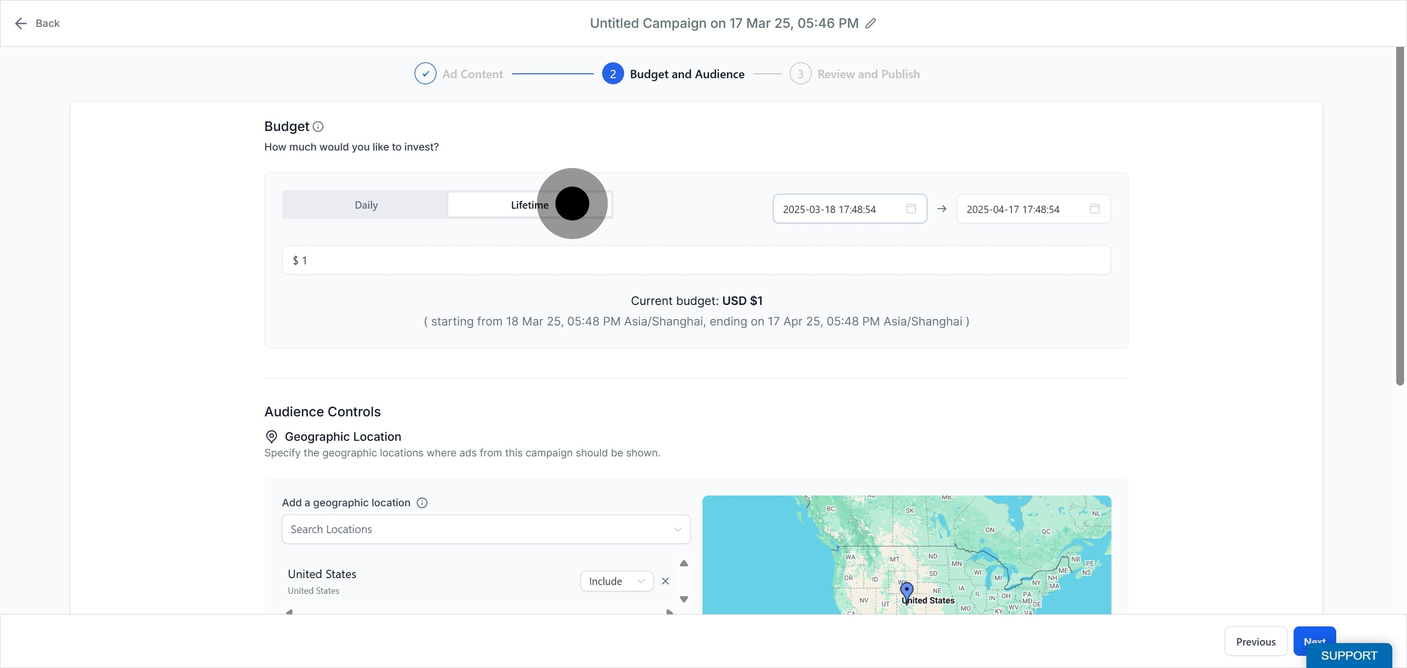Select the Lifetime budget option
This screenshot has height=668, width=1407.
[x=529, y=205]
